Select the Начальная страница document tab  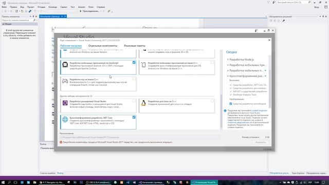pos(50,16)
